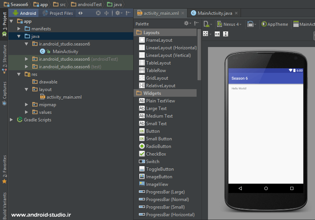
Task: Open Palette settings gear
Action: (187, 23)
